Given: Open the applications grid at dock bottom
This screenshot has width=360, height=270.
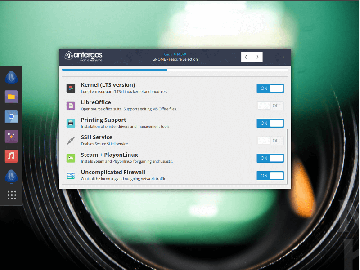Looking at the screenshot, I should pyautogui.click(x=11, y=195).
